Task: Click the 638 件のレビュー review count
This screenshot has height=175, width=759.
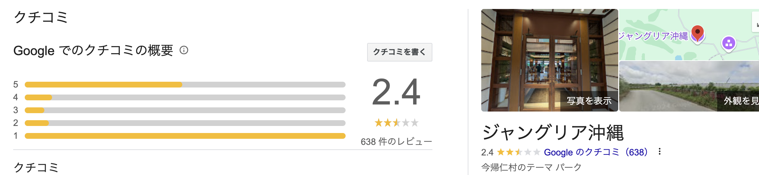Action: tap(396, 142)
